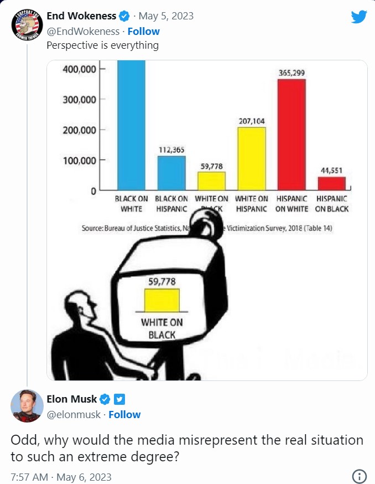This screenshot has width=375, height=484.
Task: Open the tweet info circle icon
Action: click(x=360, y=476)
